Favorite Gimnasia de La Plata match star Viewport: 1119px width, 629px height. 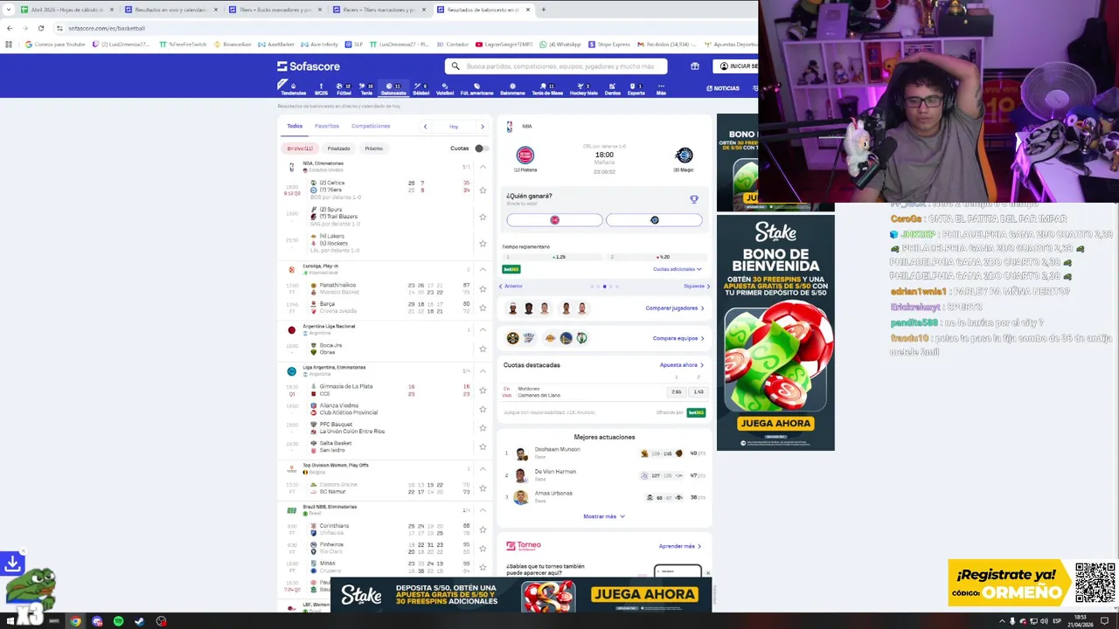pyautogui.click(x=483, y=390)
